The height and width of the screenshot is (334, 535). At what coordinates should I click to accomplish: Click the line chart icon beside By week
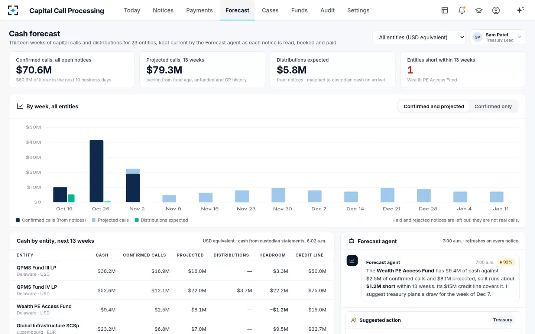coord(20,107)
